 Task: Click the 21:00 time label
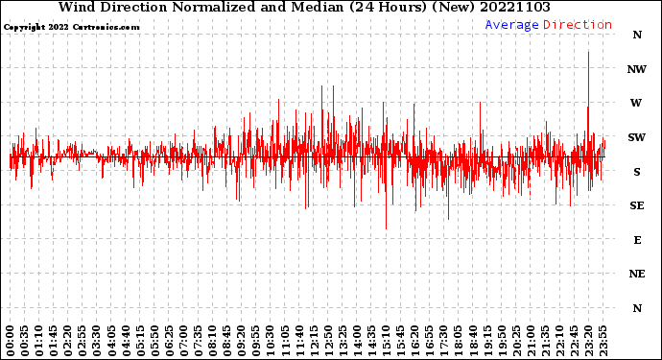[531, 341]
